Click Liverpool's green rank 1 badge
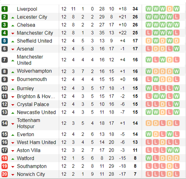186x179 pixels. point(5,9)
